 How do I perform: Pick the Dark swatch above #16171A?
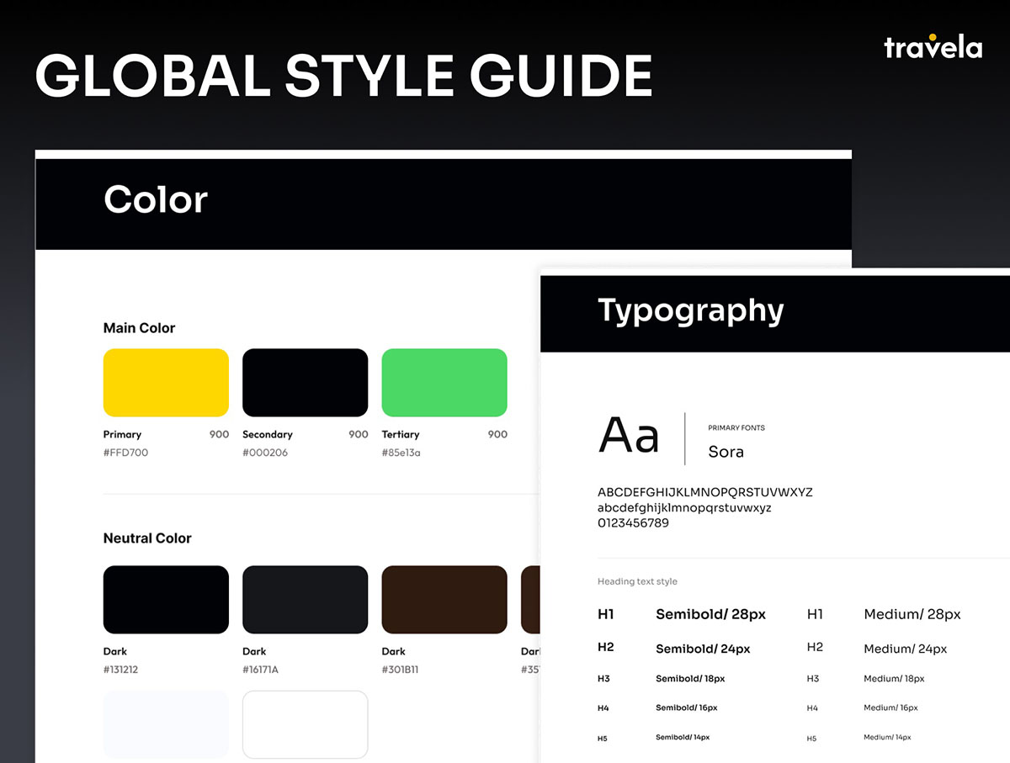(305, 600)
